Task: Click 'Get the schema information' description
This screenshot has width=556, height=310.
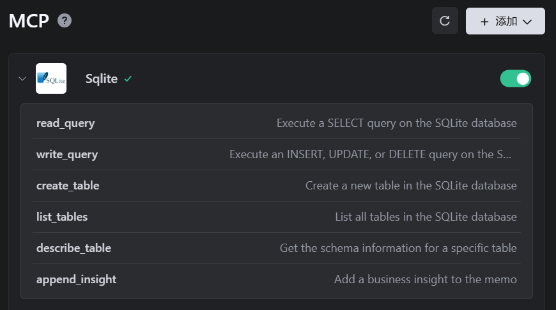Action: [x=398, y=248]
